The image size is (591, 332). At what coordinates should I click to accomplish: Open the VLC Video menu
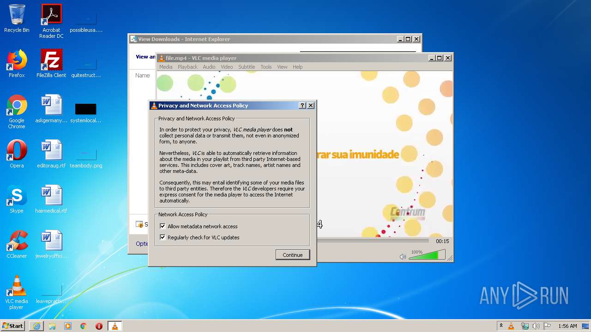coord(227,67)
